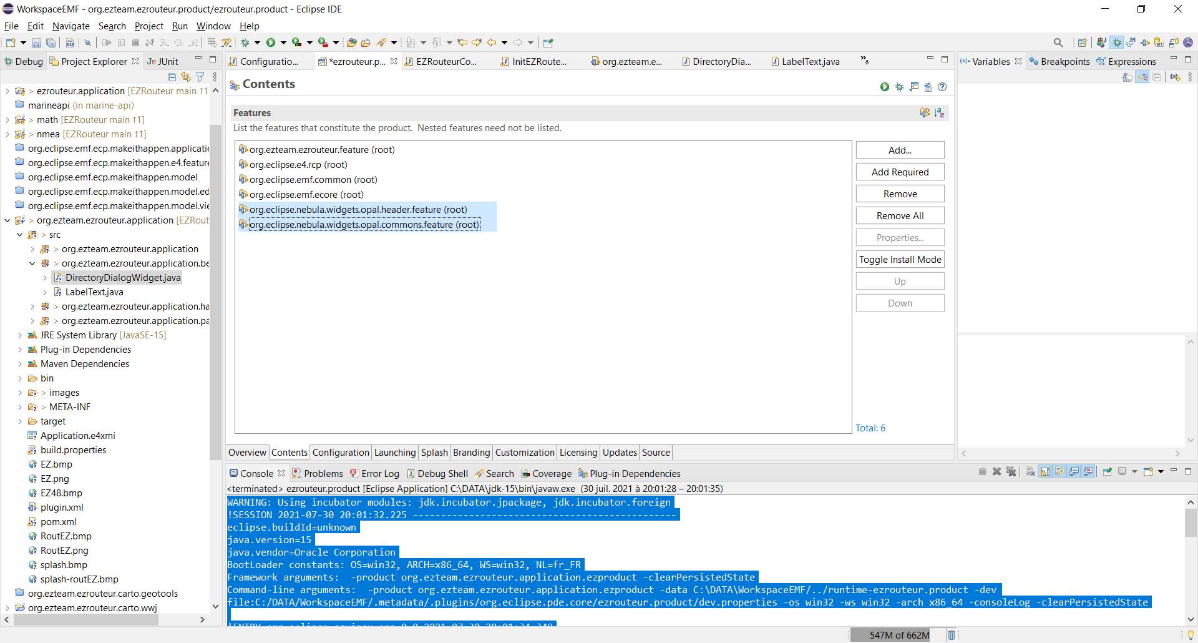Show the hidden editors list chevron

pyautogui.click(x=865, y=61)
